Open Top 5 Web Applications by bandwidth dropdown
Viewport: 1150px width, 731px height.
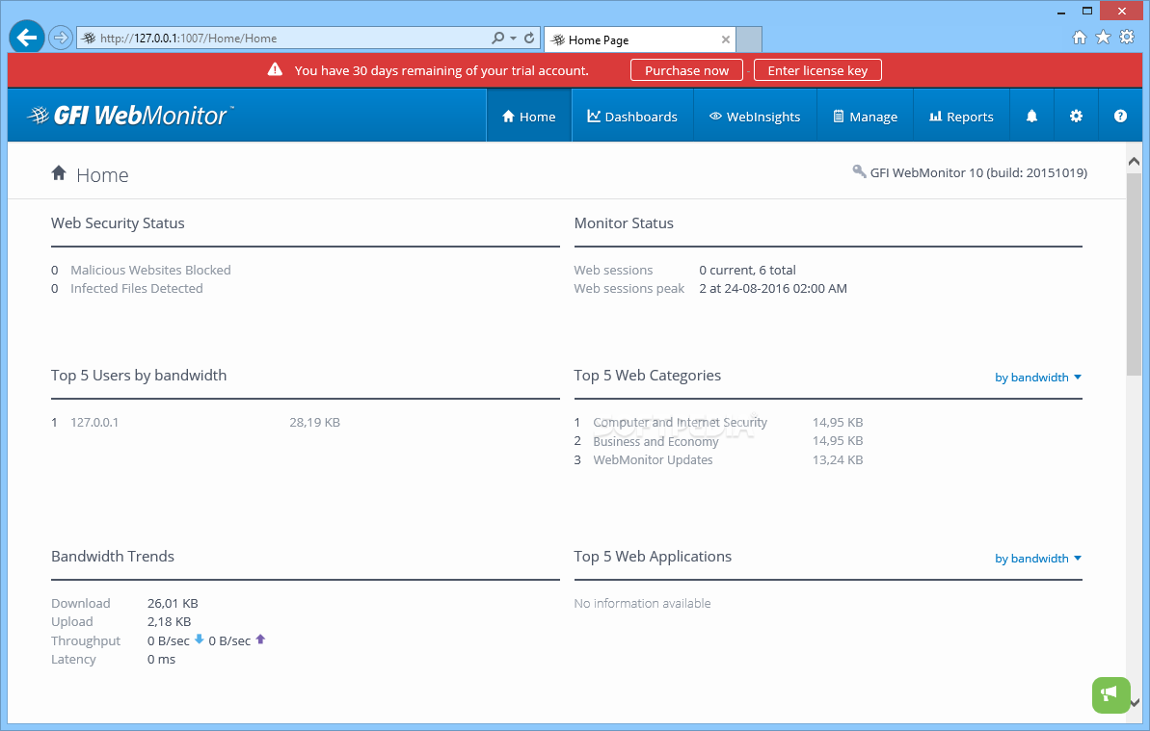(x=1038, y=559)
